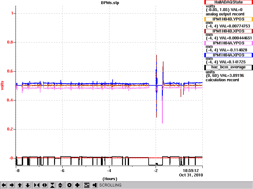Click the Oct 31, 2010 date label
The height and width of the screenshot is (189, 253).
point(191,175)
